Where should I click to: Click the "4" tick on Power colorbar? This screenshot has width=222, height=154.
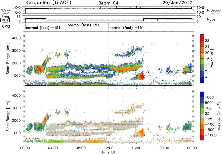pyautogui.click(x=206, y=77)
